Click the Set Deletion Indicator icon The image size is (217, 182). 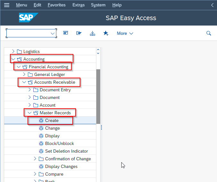(41, 151)
